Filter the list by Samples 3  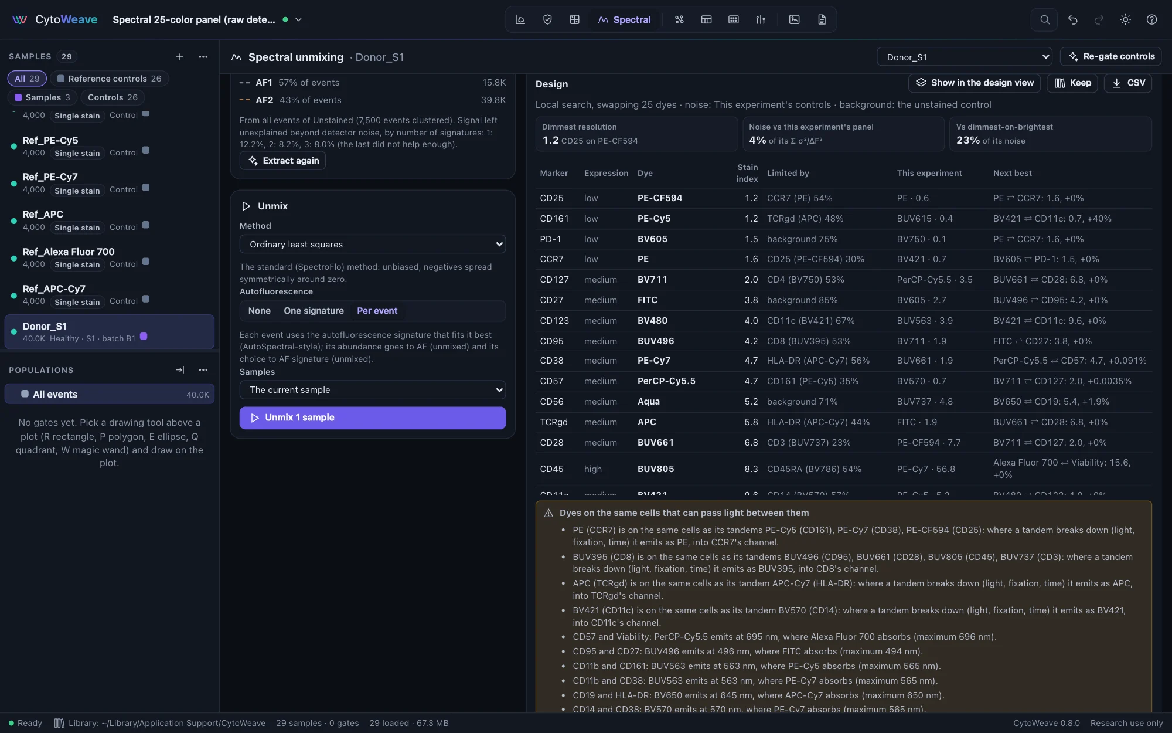click(42, 97)
